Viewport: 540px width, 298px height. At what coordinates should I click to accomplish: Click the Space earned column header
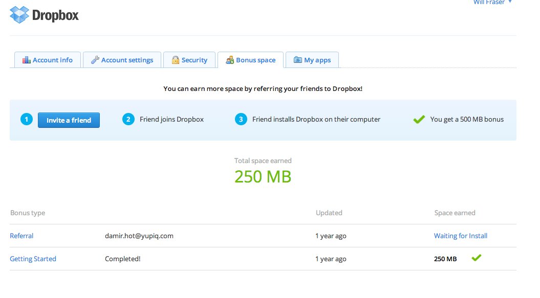(455, 213)
